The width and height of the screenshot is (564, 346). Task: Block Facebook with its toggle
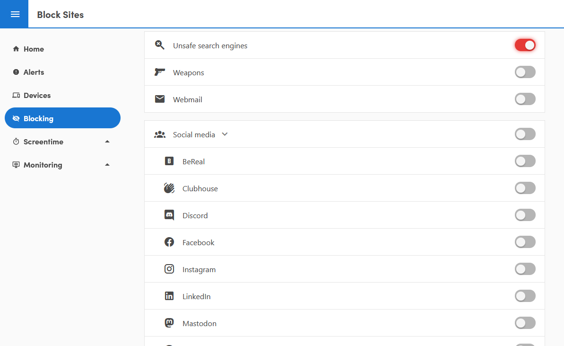point(525,242)
